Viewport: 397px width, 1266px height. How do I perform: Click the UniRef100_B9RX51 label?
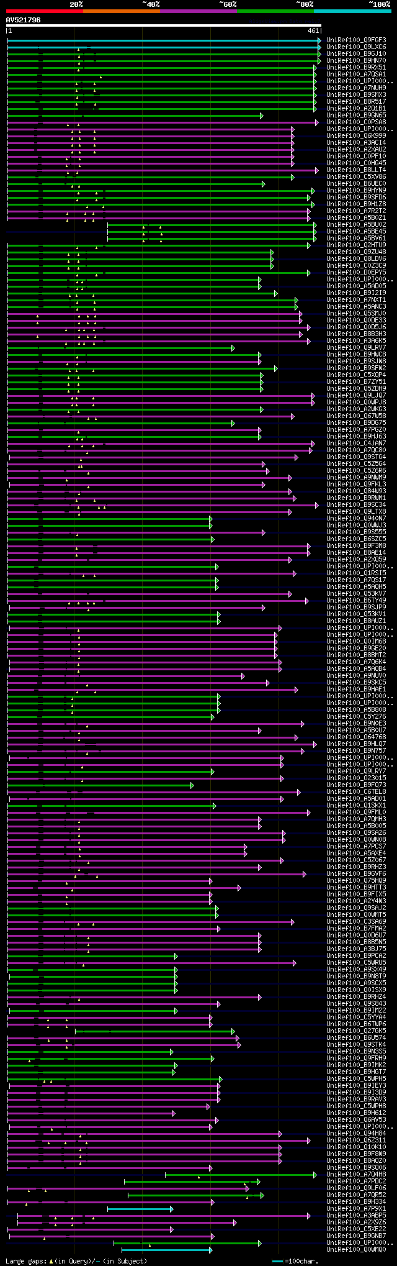[356, 68]
